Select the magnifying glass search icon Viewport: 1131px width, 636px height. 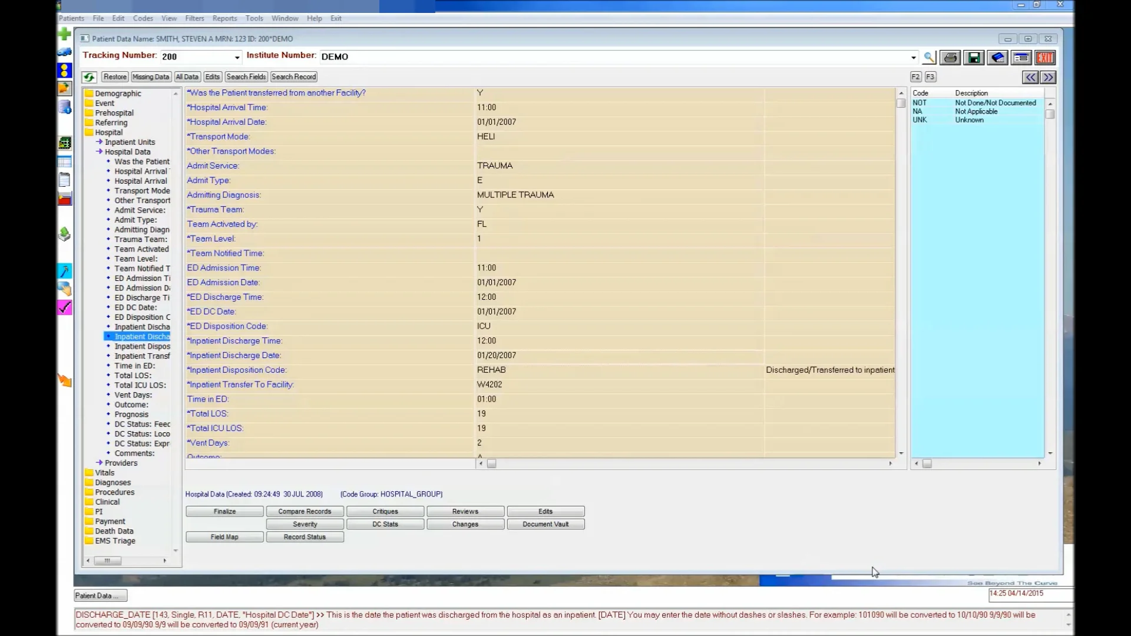pos(929,58)
